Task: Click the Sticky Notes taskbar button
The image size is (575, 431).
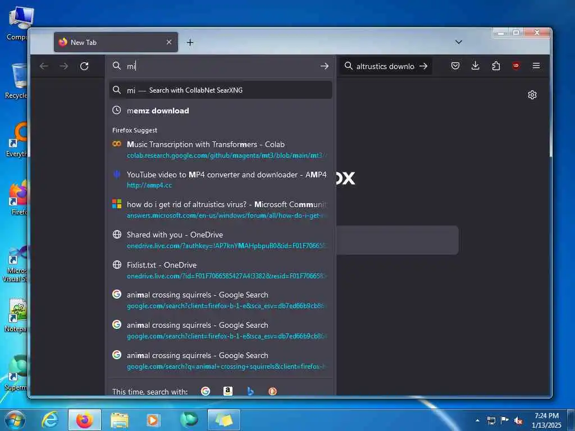Action: coord(224,420)
